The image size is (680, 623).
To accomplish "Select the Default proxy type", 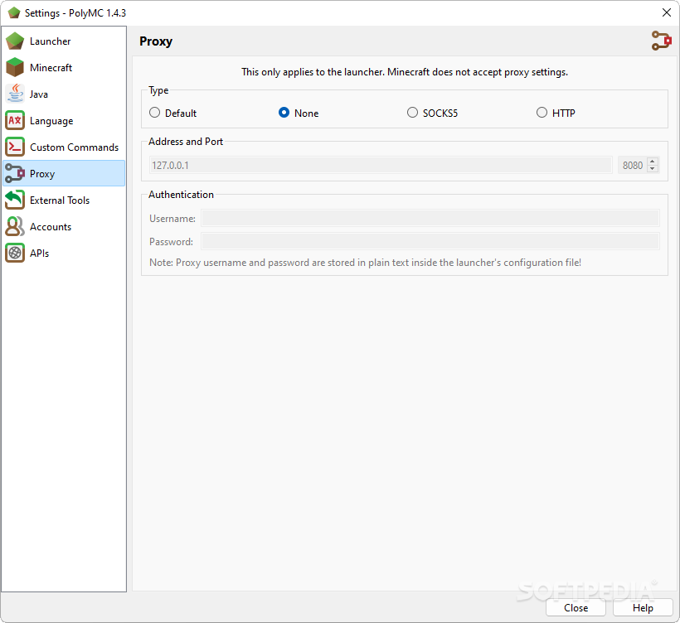I will click(172, 113).
